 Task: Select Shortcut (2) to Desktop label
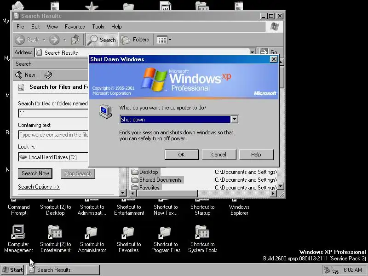(55, 210)
